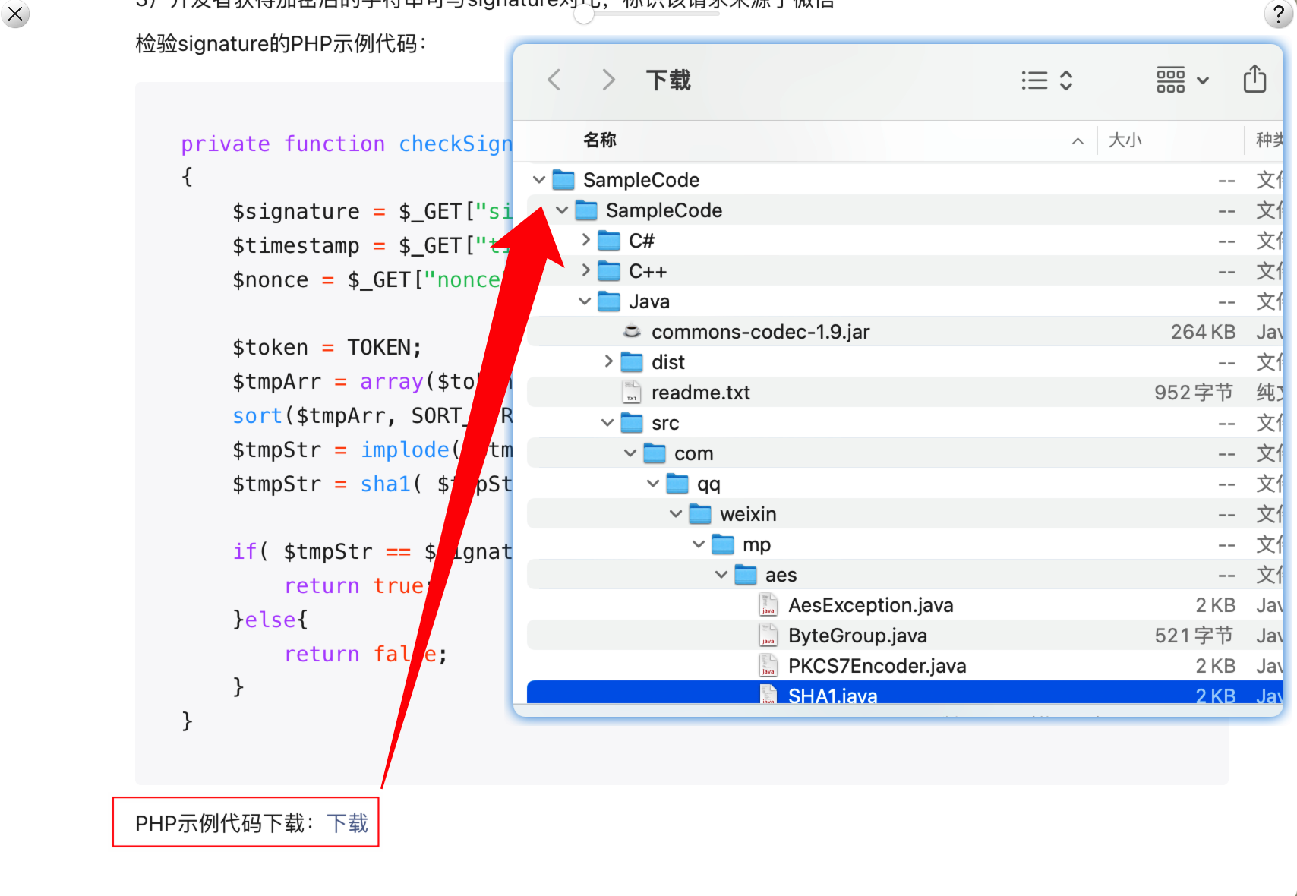The height and width of the screenshot is (896, 1297).
Task: Collapse the top-level SampleCode folder
Action: 539,180
